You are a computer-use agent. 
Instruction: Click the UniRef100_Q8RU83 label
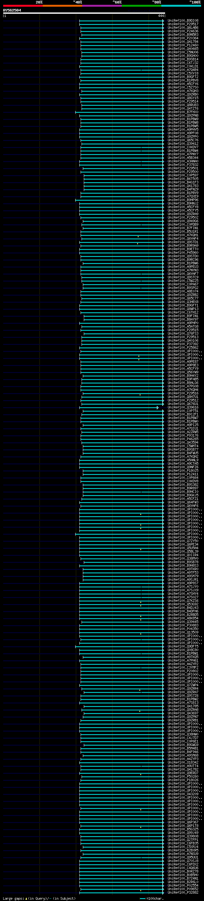coord(183,105)
